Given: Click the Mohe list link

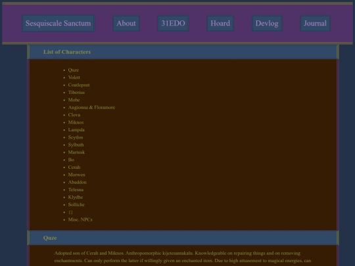Looking at the screenshot, I should (74, 100).
